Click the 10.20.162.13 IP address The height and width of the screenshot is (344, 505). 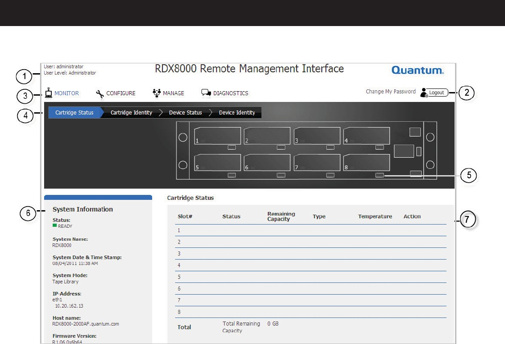[x=69, y=306]
